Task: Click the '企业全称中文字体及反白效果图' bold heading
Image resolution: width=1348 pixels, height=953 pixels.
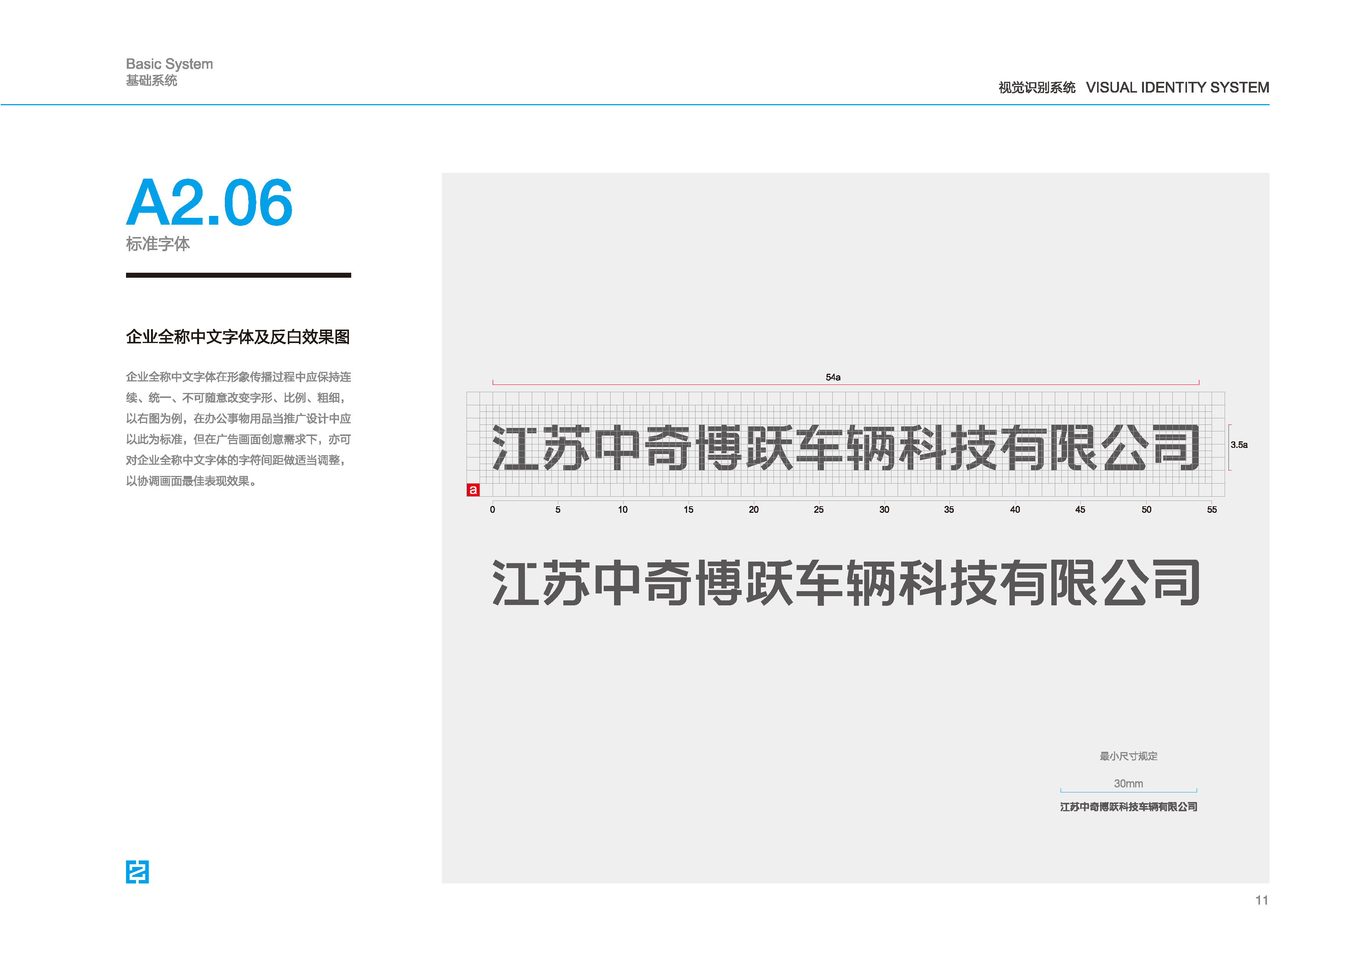Action: (238, 336)
